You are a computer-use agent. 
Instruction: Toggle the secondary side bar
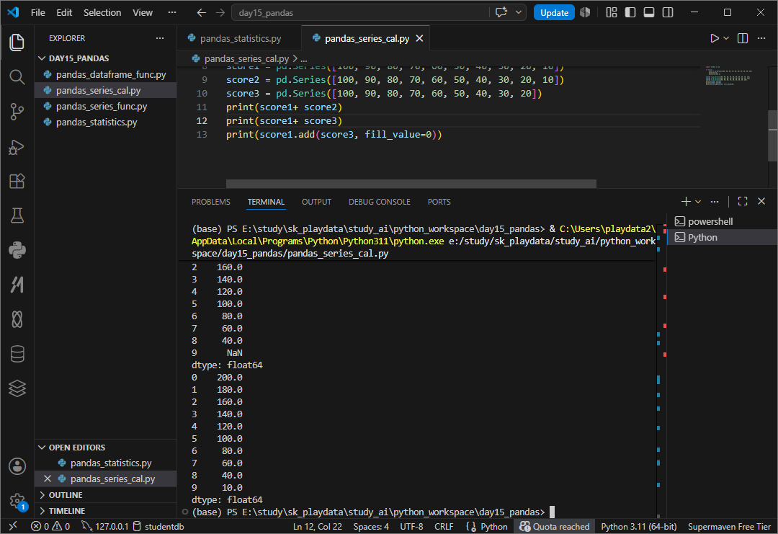pyautogui.click(x=668, y=12)
